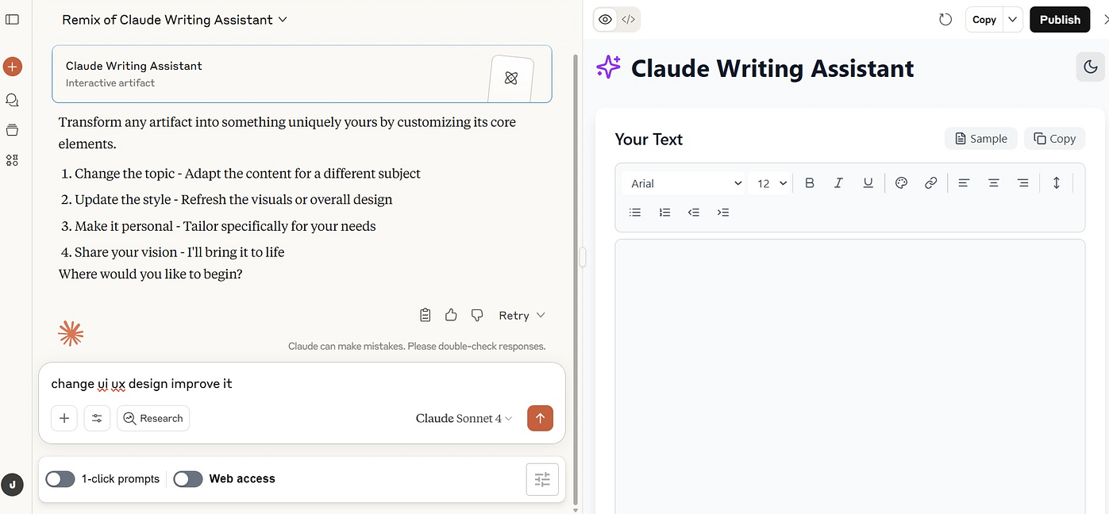This screenshot has height=514, width=1109.
Task: Switch to code view of the artifact
Action: 628,19
